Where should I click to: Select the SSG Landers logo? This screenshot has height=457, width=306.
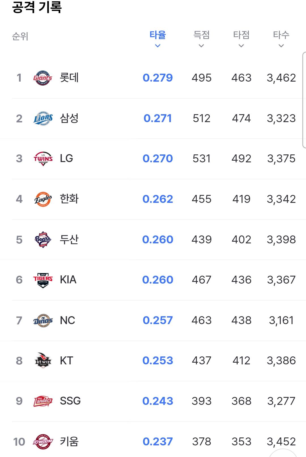[x=43, y=401]
